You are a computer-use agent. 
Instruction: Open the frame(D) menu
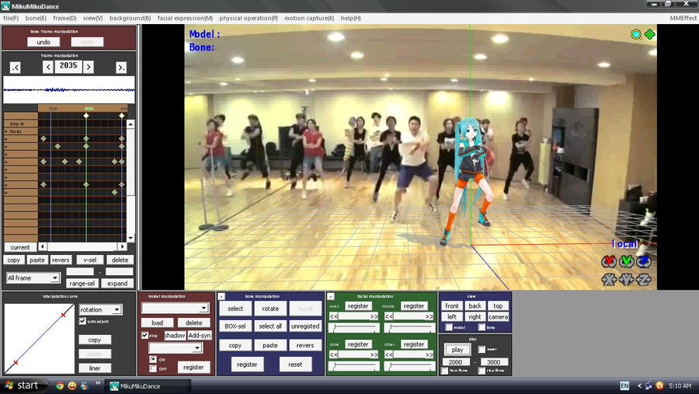tap(64, 19)
